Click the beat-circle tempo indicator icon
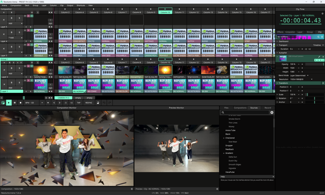Screen dimensions: 325x195 pyautogui.click(x=3, y=102)
